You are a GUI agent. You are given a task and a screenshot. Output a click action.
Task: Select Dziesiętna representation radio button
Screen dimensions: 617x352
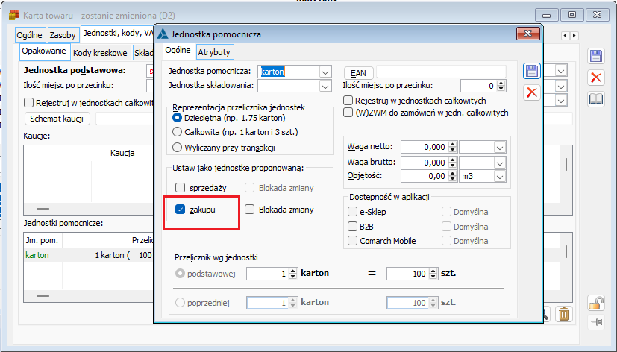pos(177,118)
